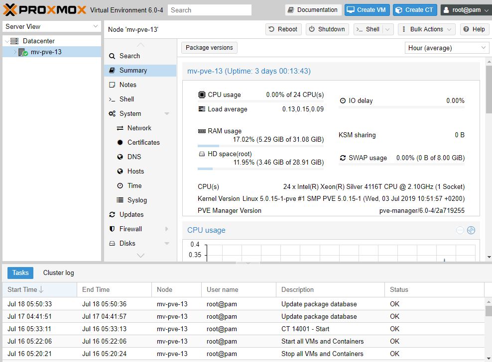Collapse the System submenu arrow
492x362 pixels.
[x=167, y=114]
